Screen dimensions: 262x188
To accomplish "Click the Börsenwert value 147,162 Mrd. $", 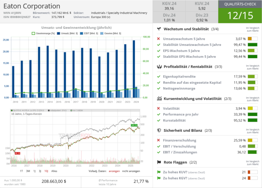I will [x=61, y=13].
